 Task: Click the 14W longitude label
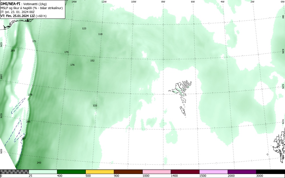coord(74,2)
